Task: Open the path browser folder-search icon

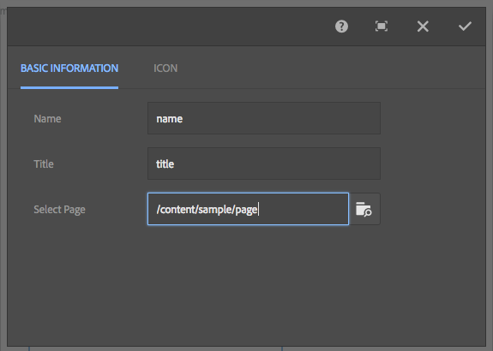Action: tap(364, 209)
